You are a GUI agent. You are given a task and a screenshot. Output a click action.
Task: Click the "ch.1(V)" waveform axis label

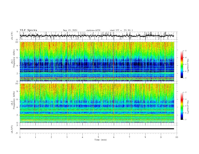pyautogui.click(x=12, y=36)
